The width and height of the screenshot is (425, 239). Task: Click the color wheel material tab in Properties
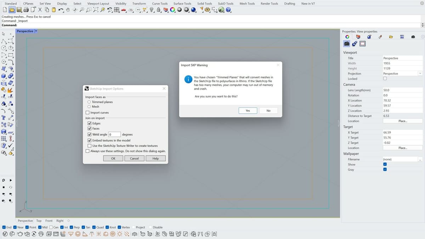(347, 37)
